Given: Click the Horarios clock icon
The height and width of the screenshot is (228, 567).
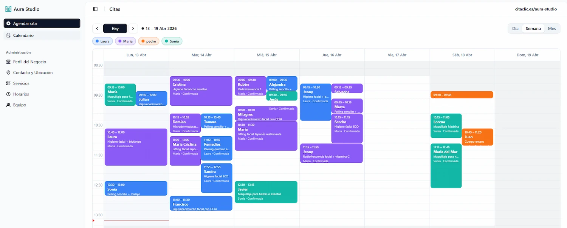Looking at the screenshot, I should coord(8,94).
